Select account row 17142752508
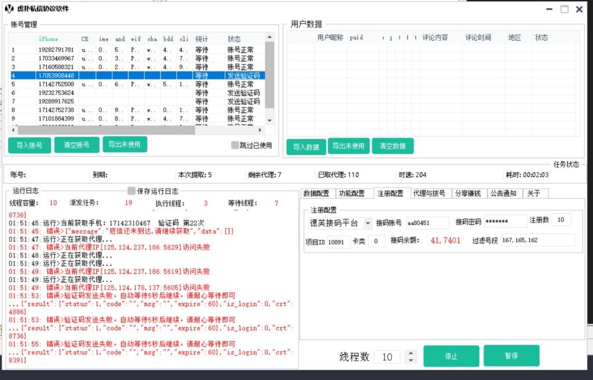Screen dimensions: 593x380 [56, 84]
